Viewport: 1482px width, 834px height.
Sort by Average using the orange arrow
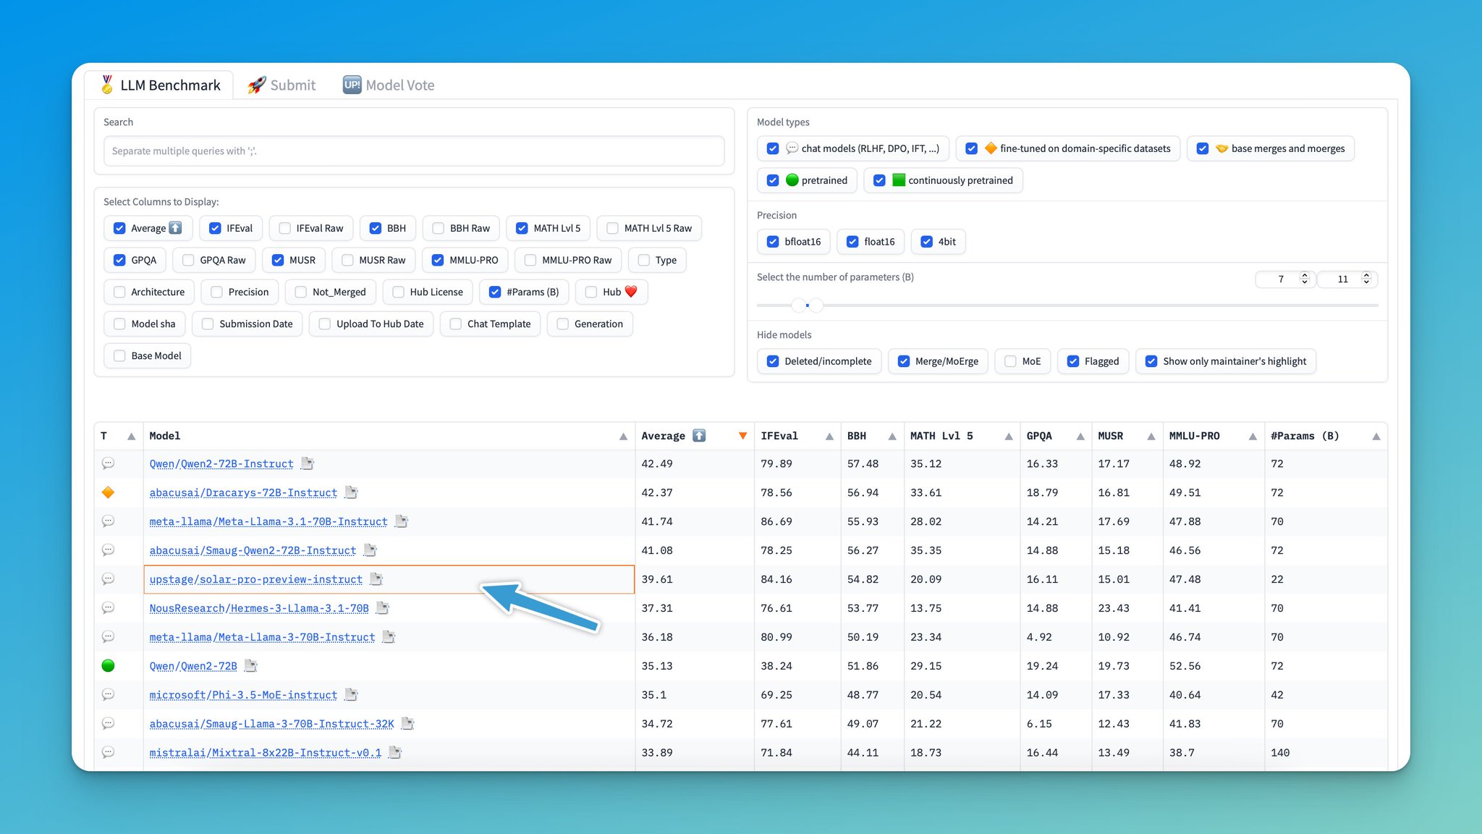[742, 436]
